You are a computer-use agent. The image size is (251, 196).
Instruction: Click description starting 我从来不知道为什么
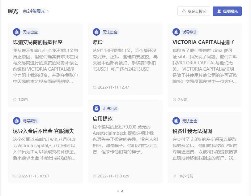45,66
